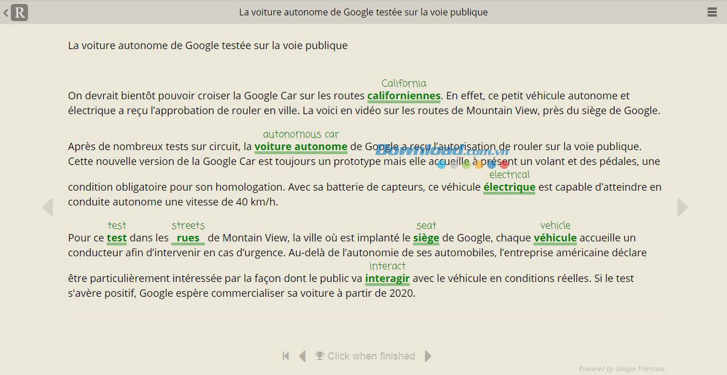Toggle translation on the word 'électrique'

(509, 187)
